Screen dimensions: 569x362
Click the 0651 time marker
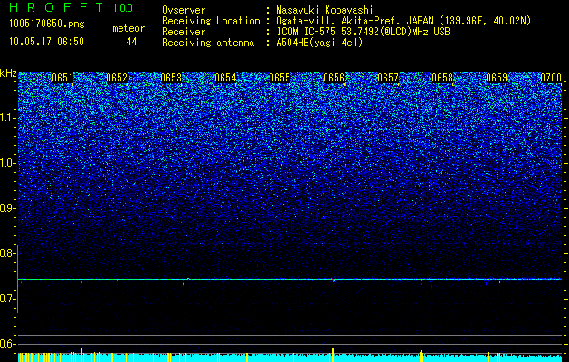[62, 78]
